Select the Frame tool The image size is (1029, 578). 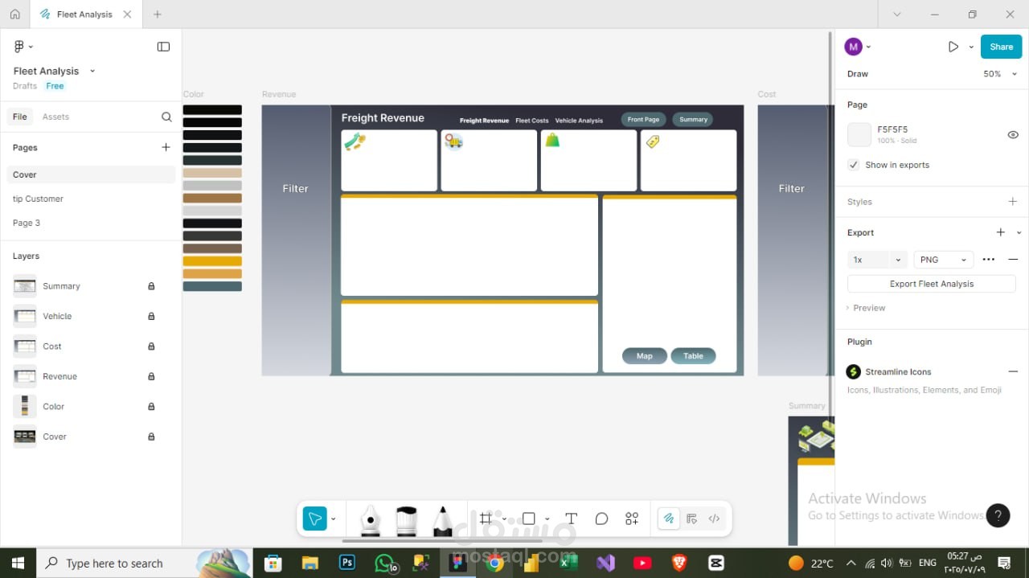click(486, 519)
